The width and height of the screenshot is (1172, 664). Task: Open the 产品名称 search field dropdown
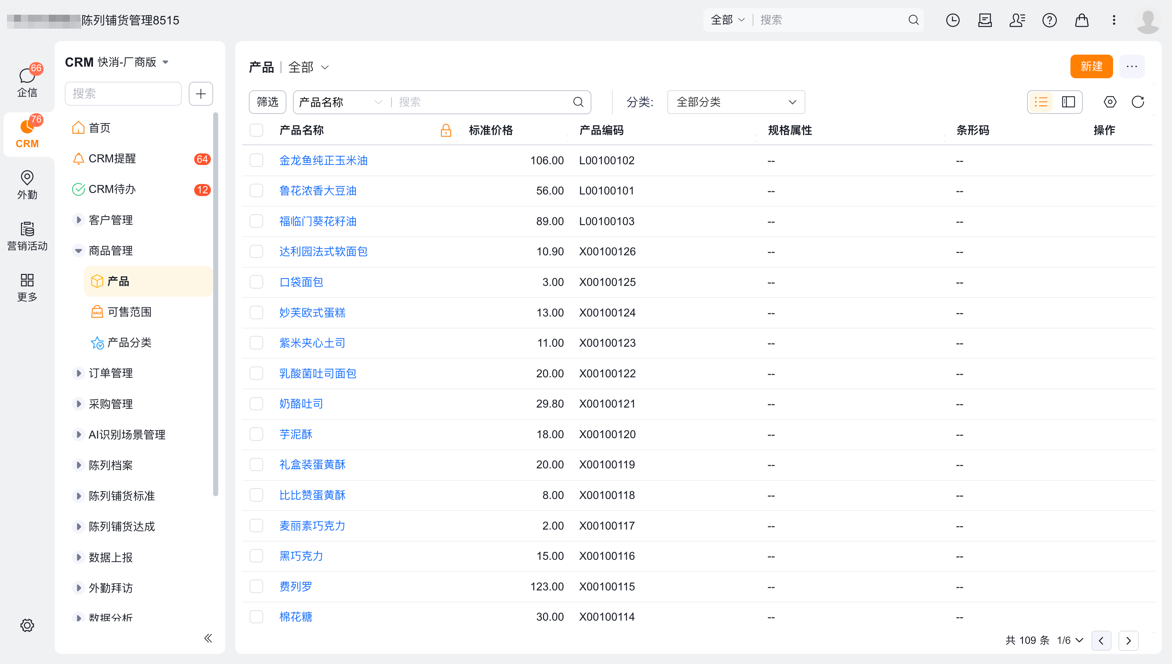pyautogui.click(x=340, y=102)
